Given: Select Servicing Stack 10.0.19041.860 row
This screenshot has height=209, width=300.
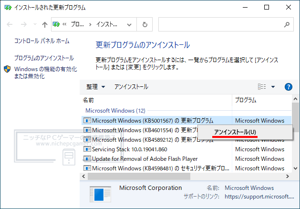Looking at the screenshot, I should click(186, 149).
